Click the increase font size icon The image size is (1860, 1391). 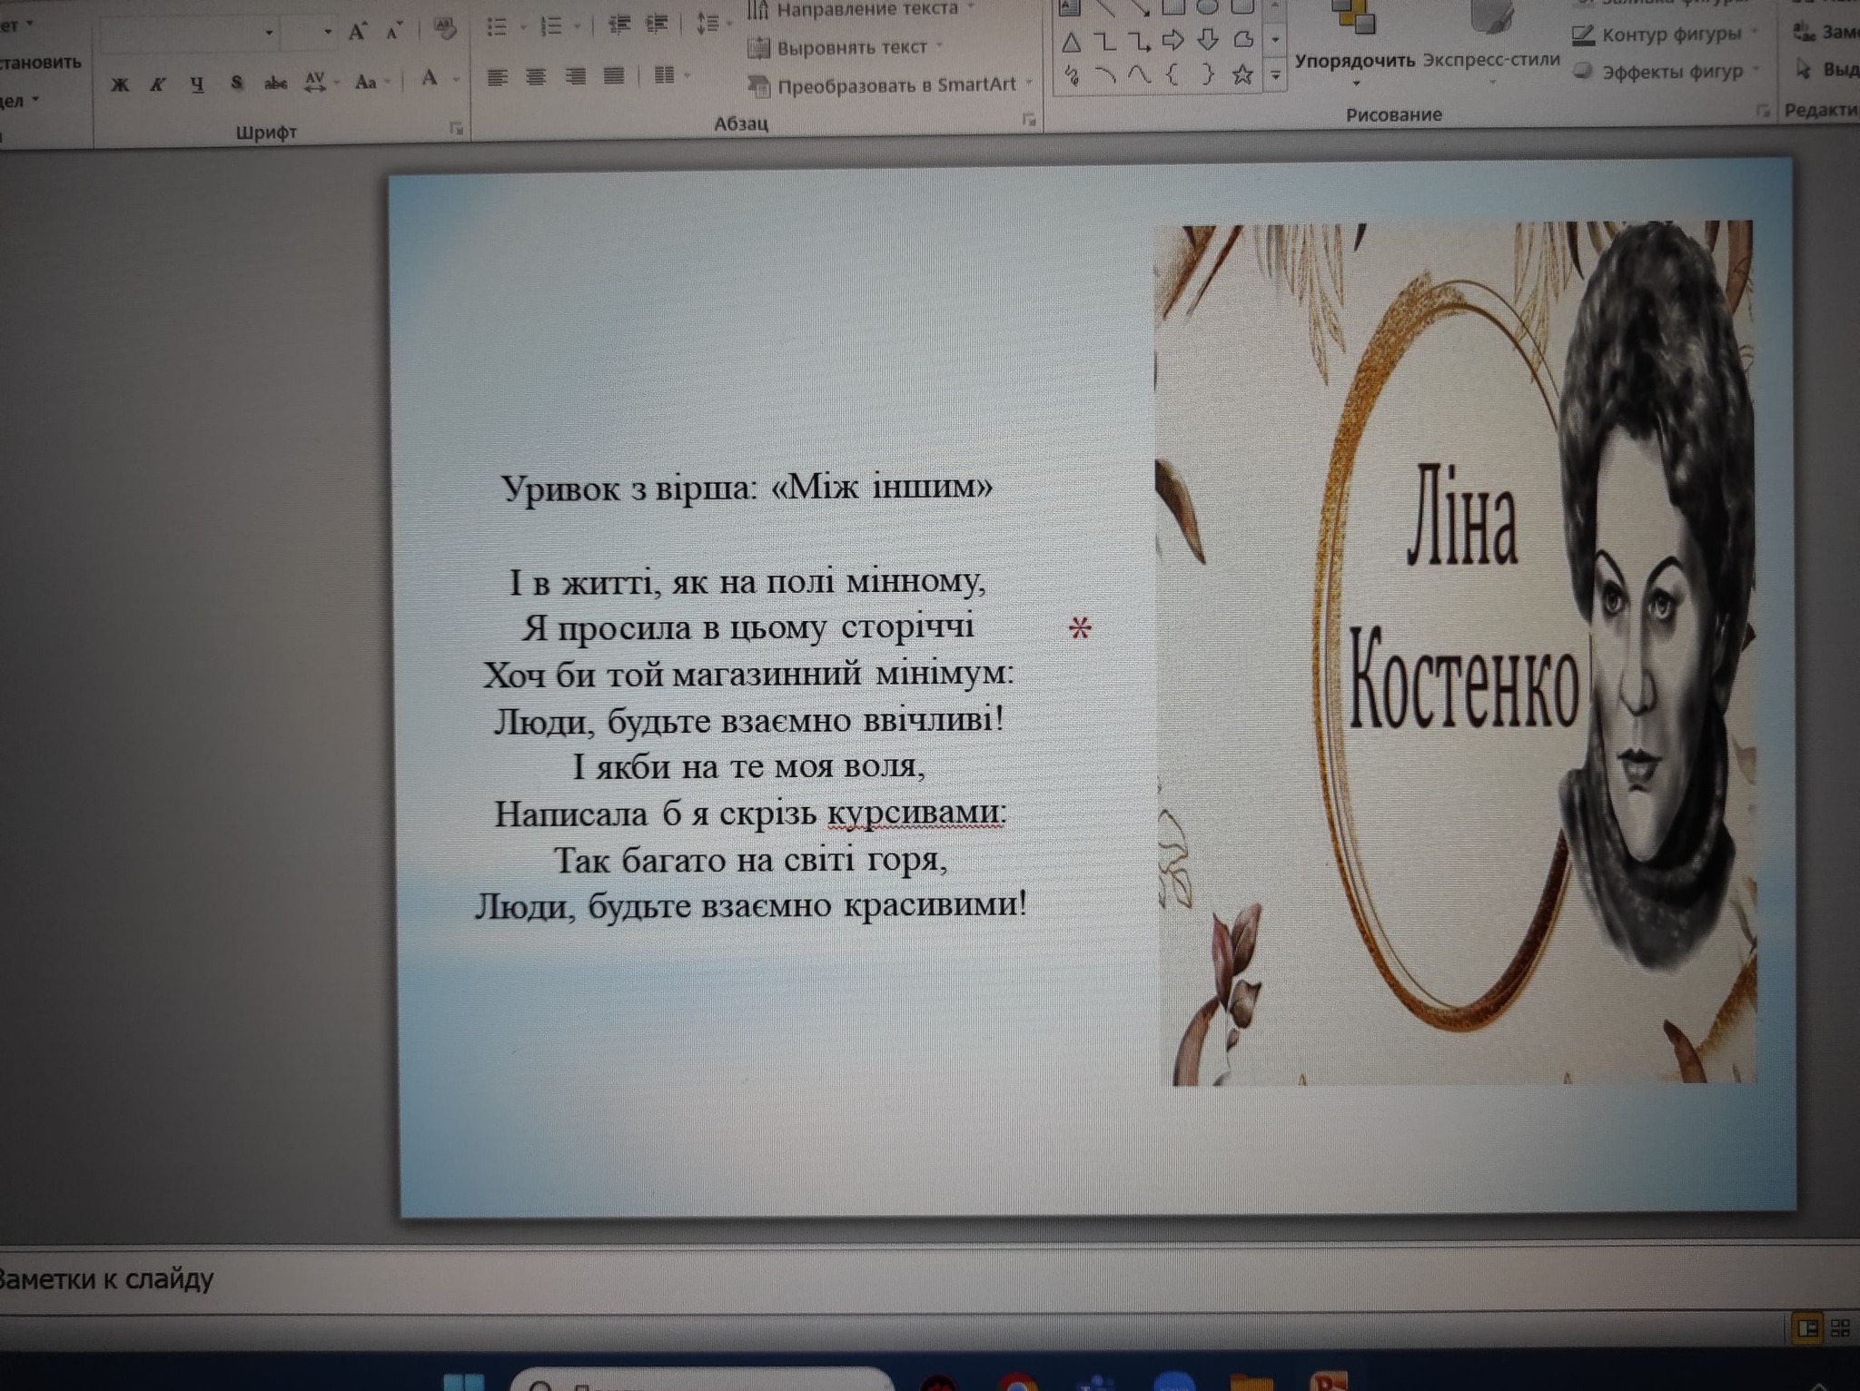(357, 33)
